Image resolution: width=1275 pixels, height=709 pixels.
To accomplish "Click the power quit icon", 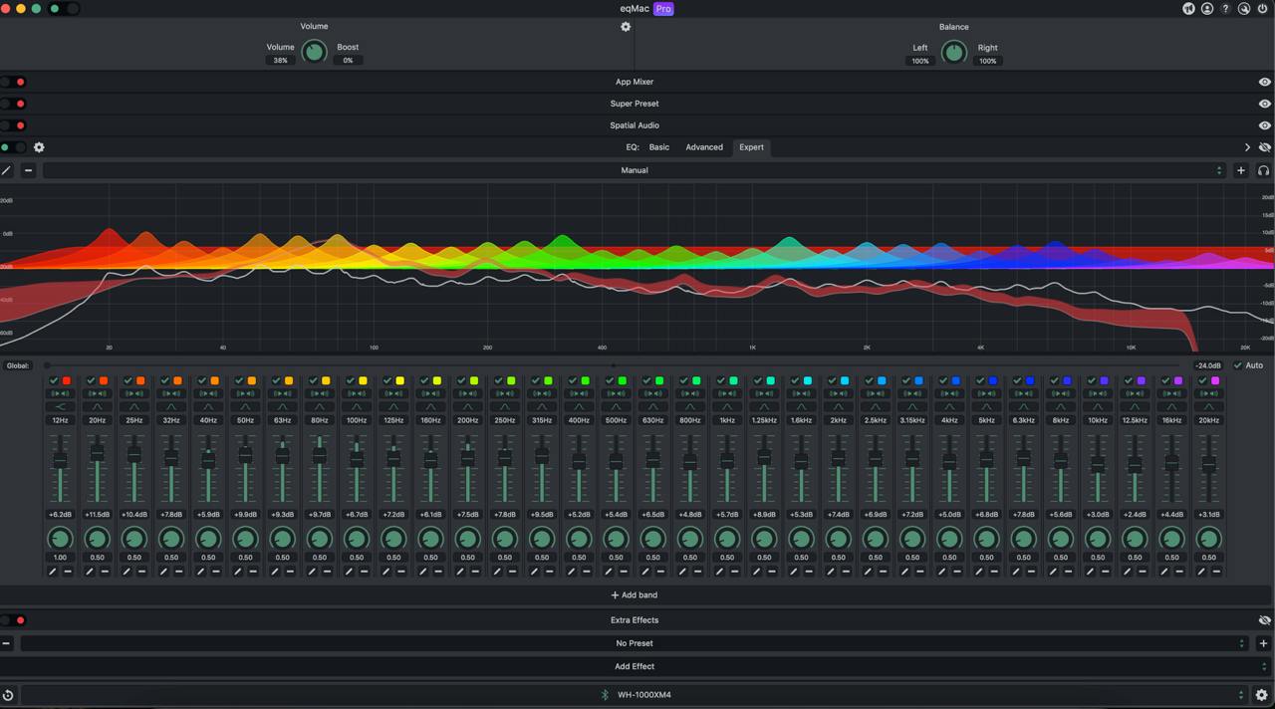I will [x=1263, y=9].
